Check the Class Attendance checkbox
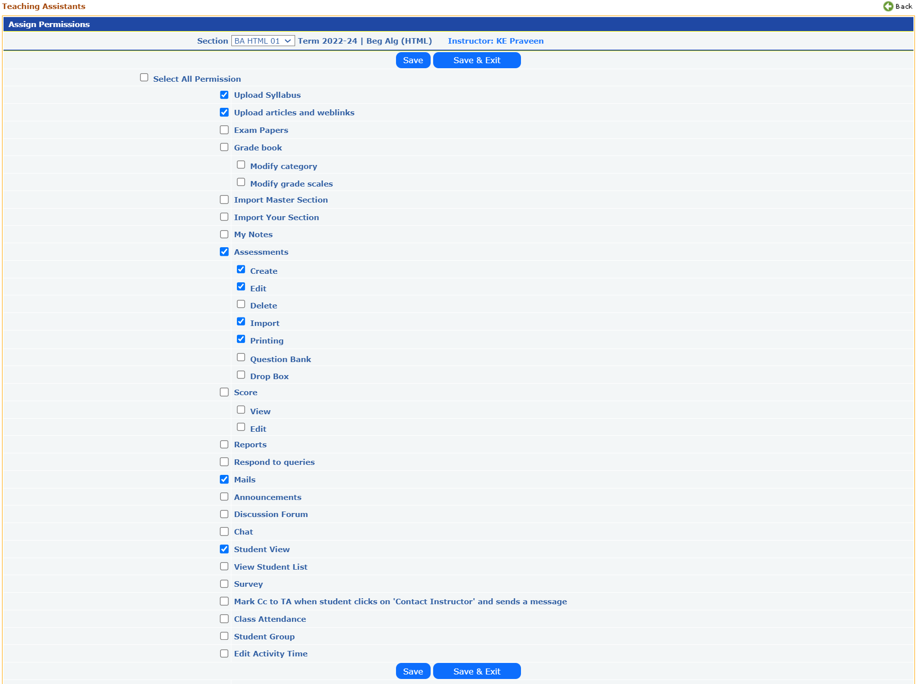The image size is (922, 684). click(x=224, y=619)
